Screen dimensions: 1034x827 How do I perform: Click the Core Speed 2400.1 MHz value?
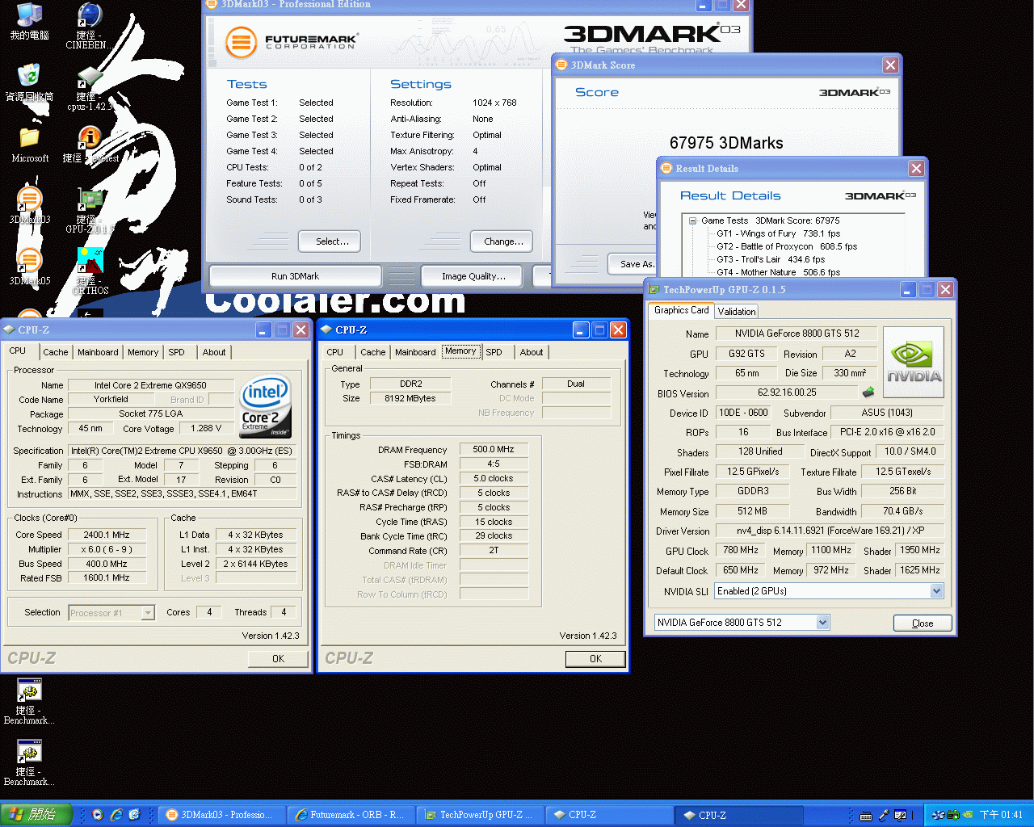click(107, 535)
